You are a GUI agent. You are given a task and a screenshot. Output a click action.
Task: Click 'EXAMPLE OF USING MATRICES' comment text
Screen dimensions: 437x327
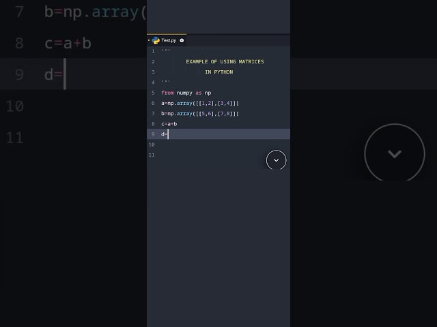tap(225, 61)
